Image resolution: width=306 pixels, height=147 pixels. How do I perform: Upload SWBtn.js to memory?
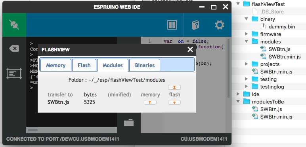[150, 102]
